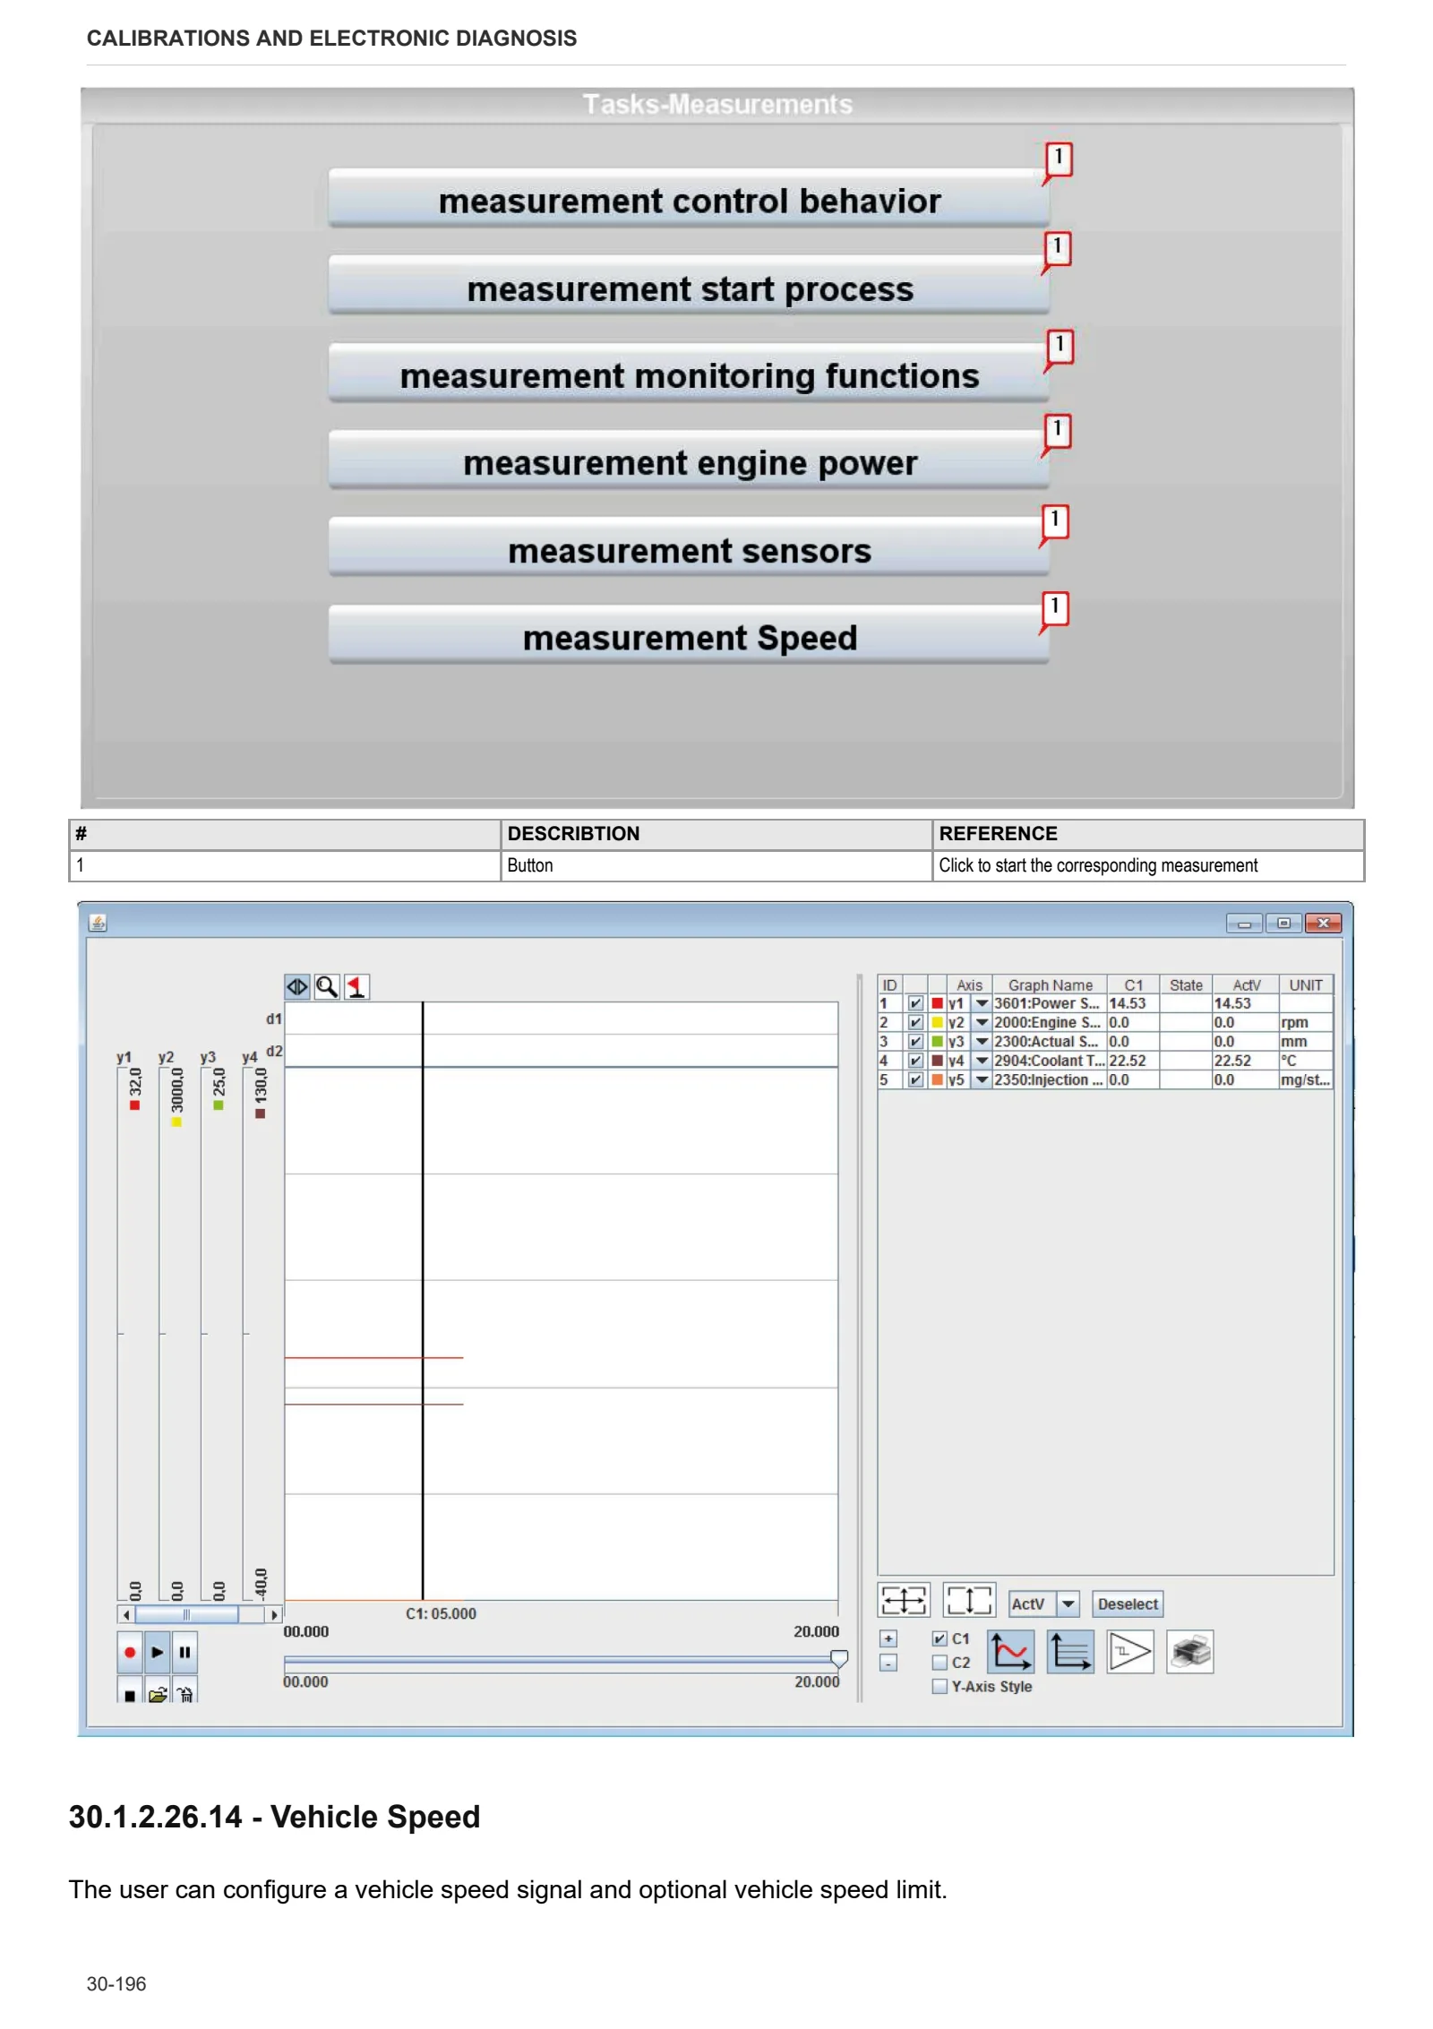
Task: Click the plus zoom-in button
Action: (x=888, y=1638)
